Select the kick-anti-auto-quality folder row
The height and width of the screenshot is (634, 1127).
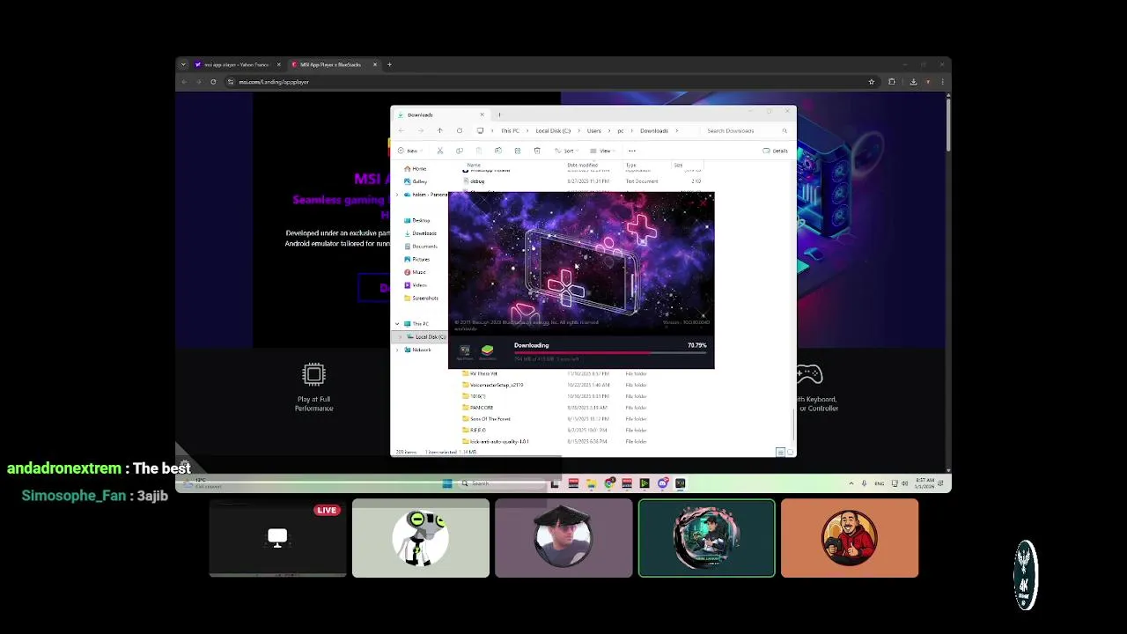point(581,441)
